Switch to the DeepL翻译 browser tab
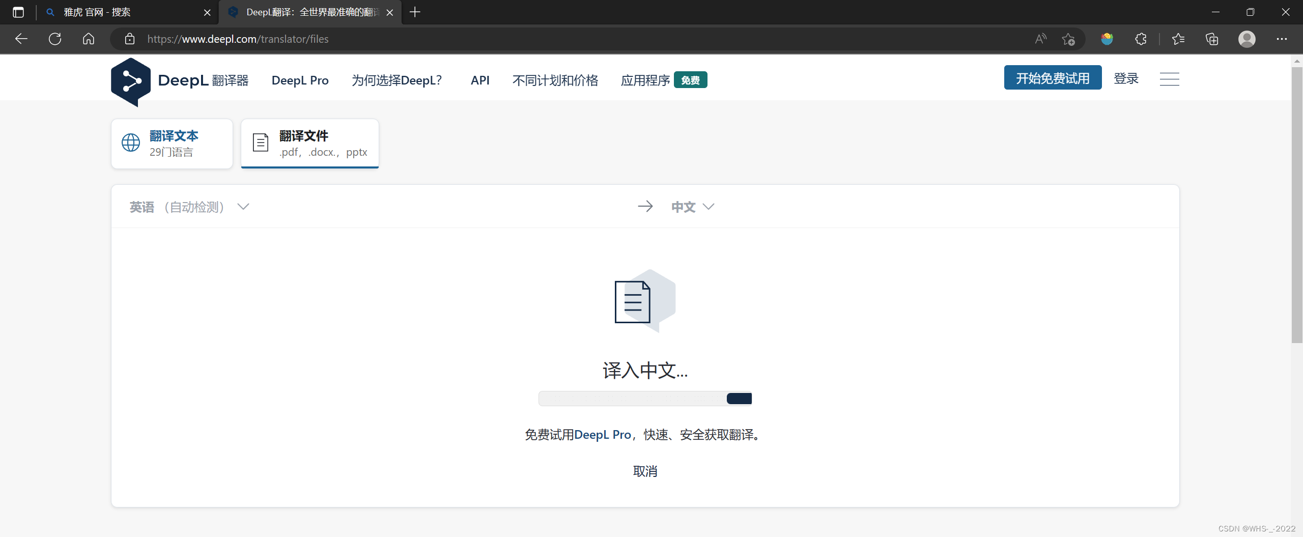Image resolution: width=1303 pixels, height=537 pixels. pos(310,12)
